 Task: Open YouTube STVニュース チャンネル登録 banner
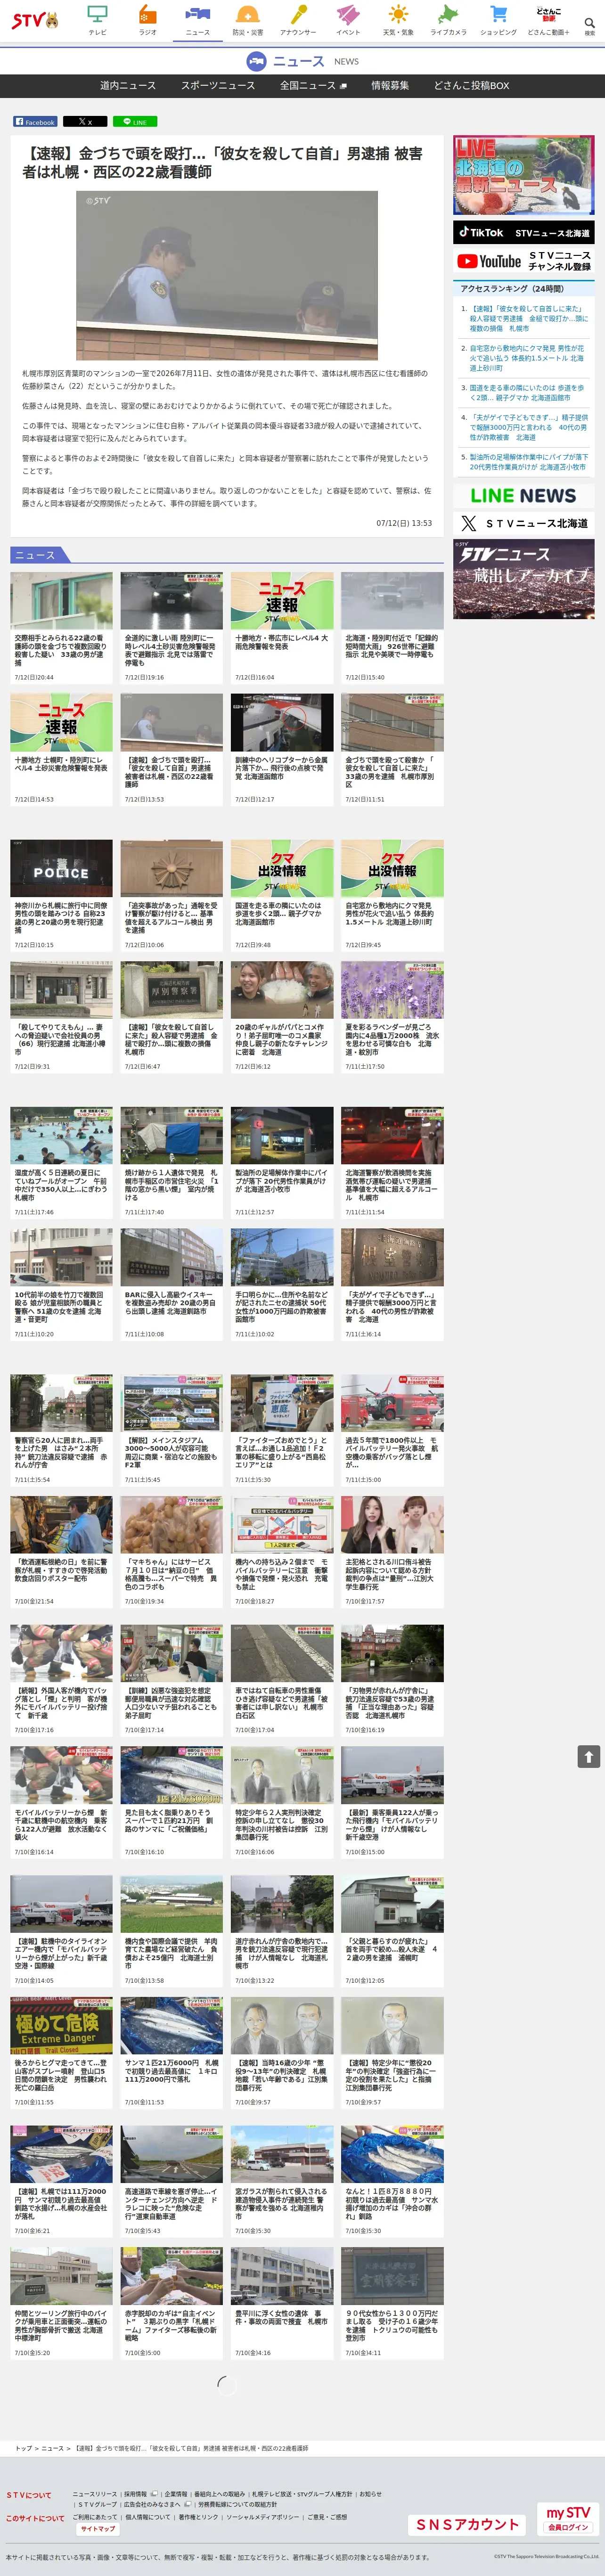[523, 261]
